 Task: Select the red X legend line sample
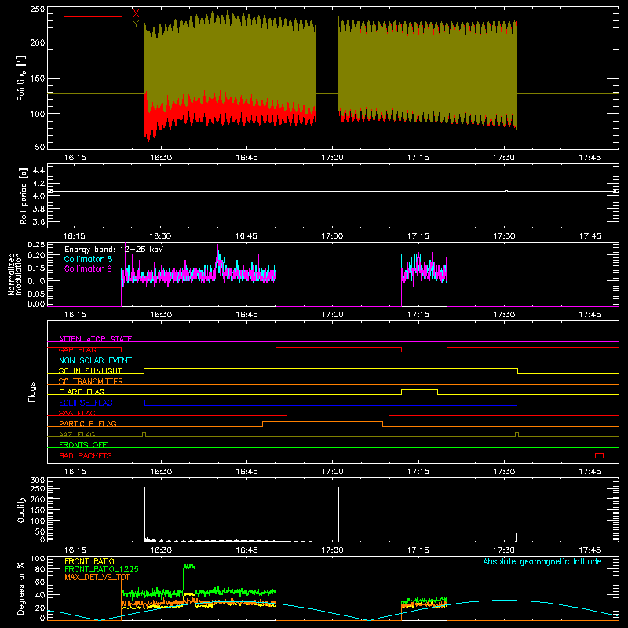pos(93,16)
